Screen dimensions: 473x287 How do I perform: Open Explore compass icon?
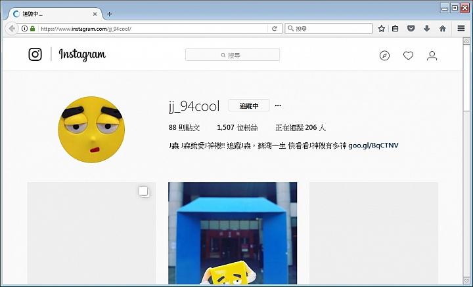[x=384, y=56]
